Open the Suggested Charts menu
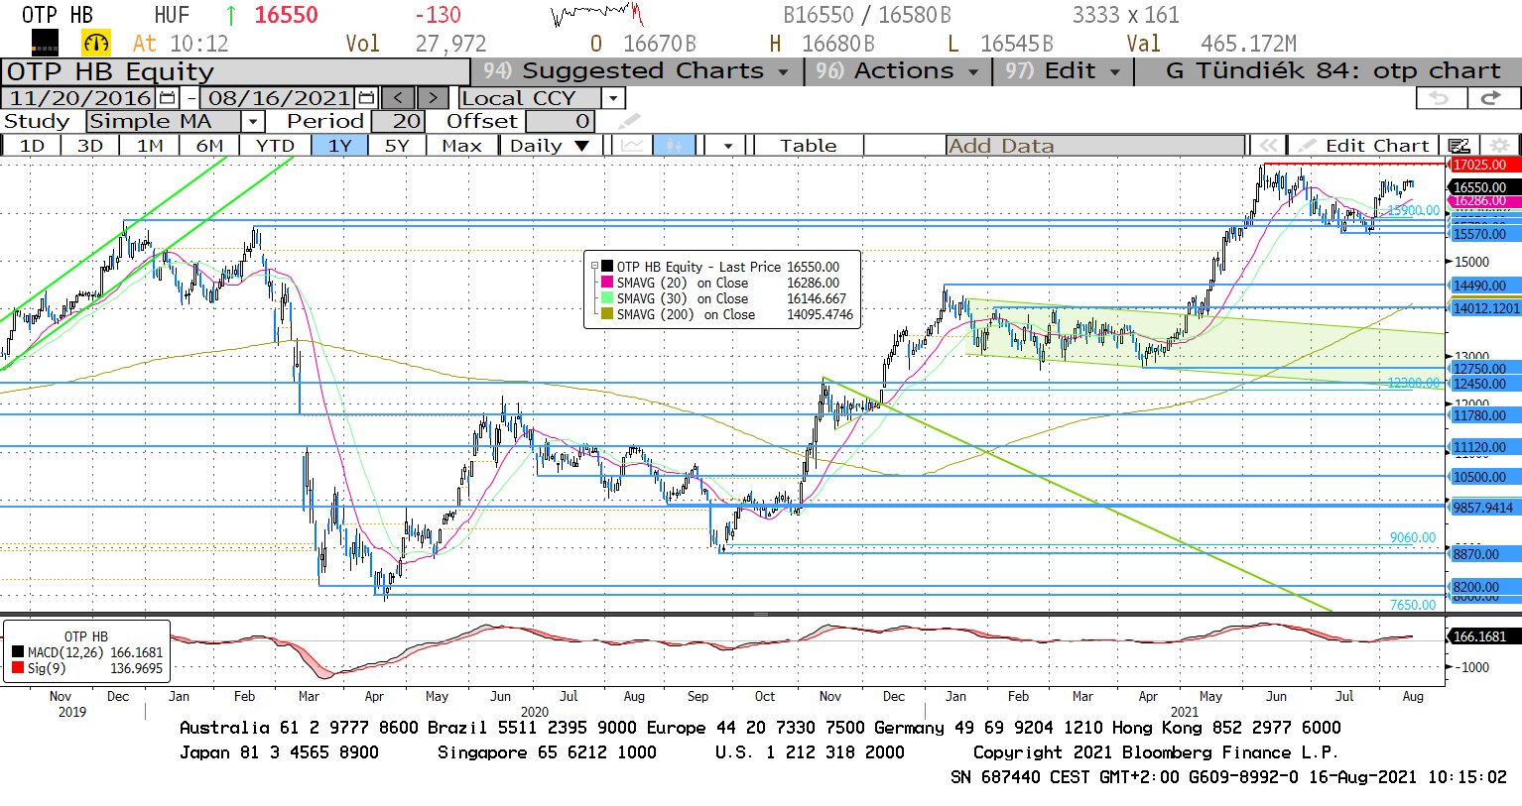 tap(635, 71)
